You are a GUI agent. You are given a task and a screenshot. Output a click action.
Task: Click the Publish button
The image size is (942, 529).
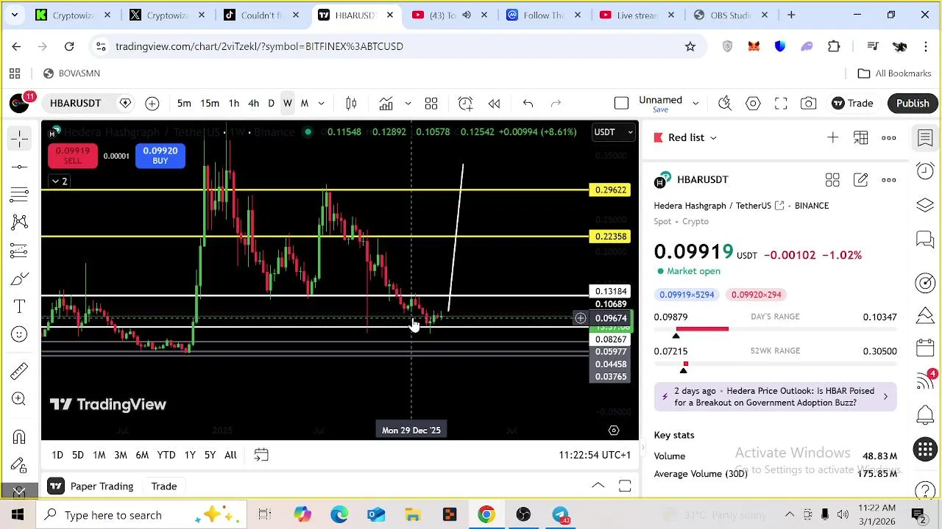click(913, 104)
